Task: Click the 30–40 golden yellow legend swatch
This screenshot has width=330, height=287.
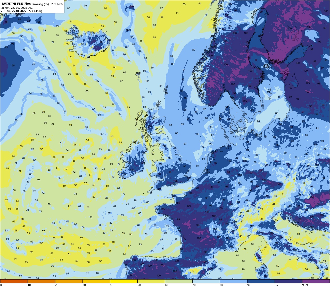Action: click(96, 281)
